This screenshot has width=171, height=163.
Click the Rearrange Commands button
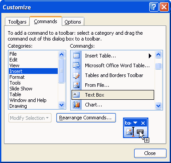point(86,118)
